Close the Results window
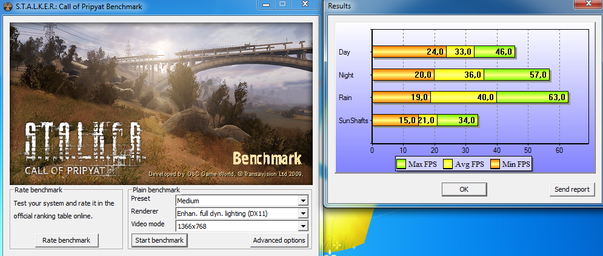603x256 pixels. tap(588, 4)
